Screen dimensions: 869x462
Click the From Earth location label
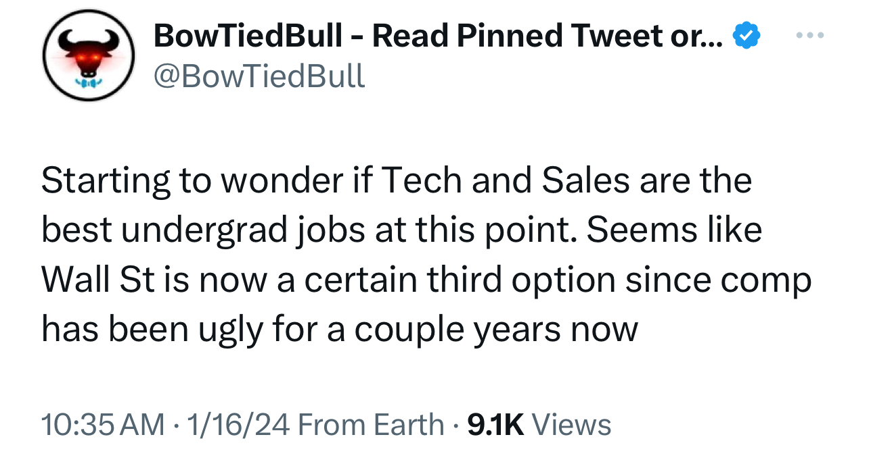coord(370,425)
